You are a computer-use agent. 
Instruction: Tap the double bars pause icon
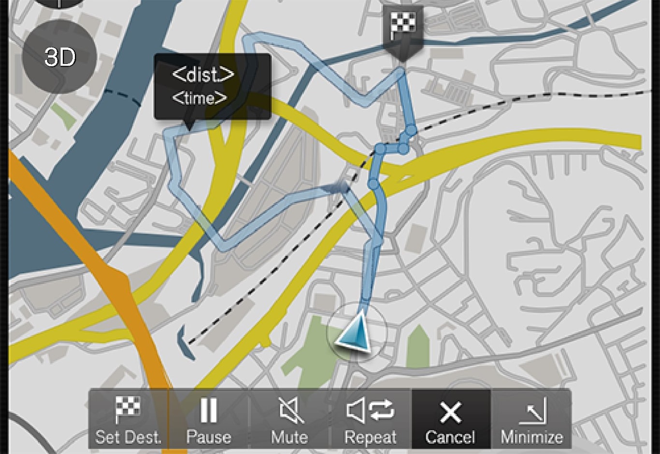coord(209,411)
